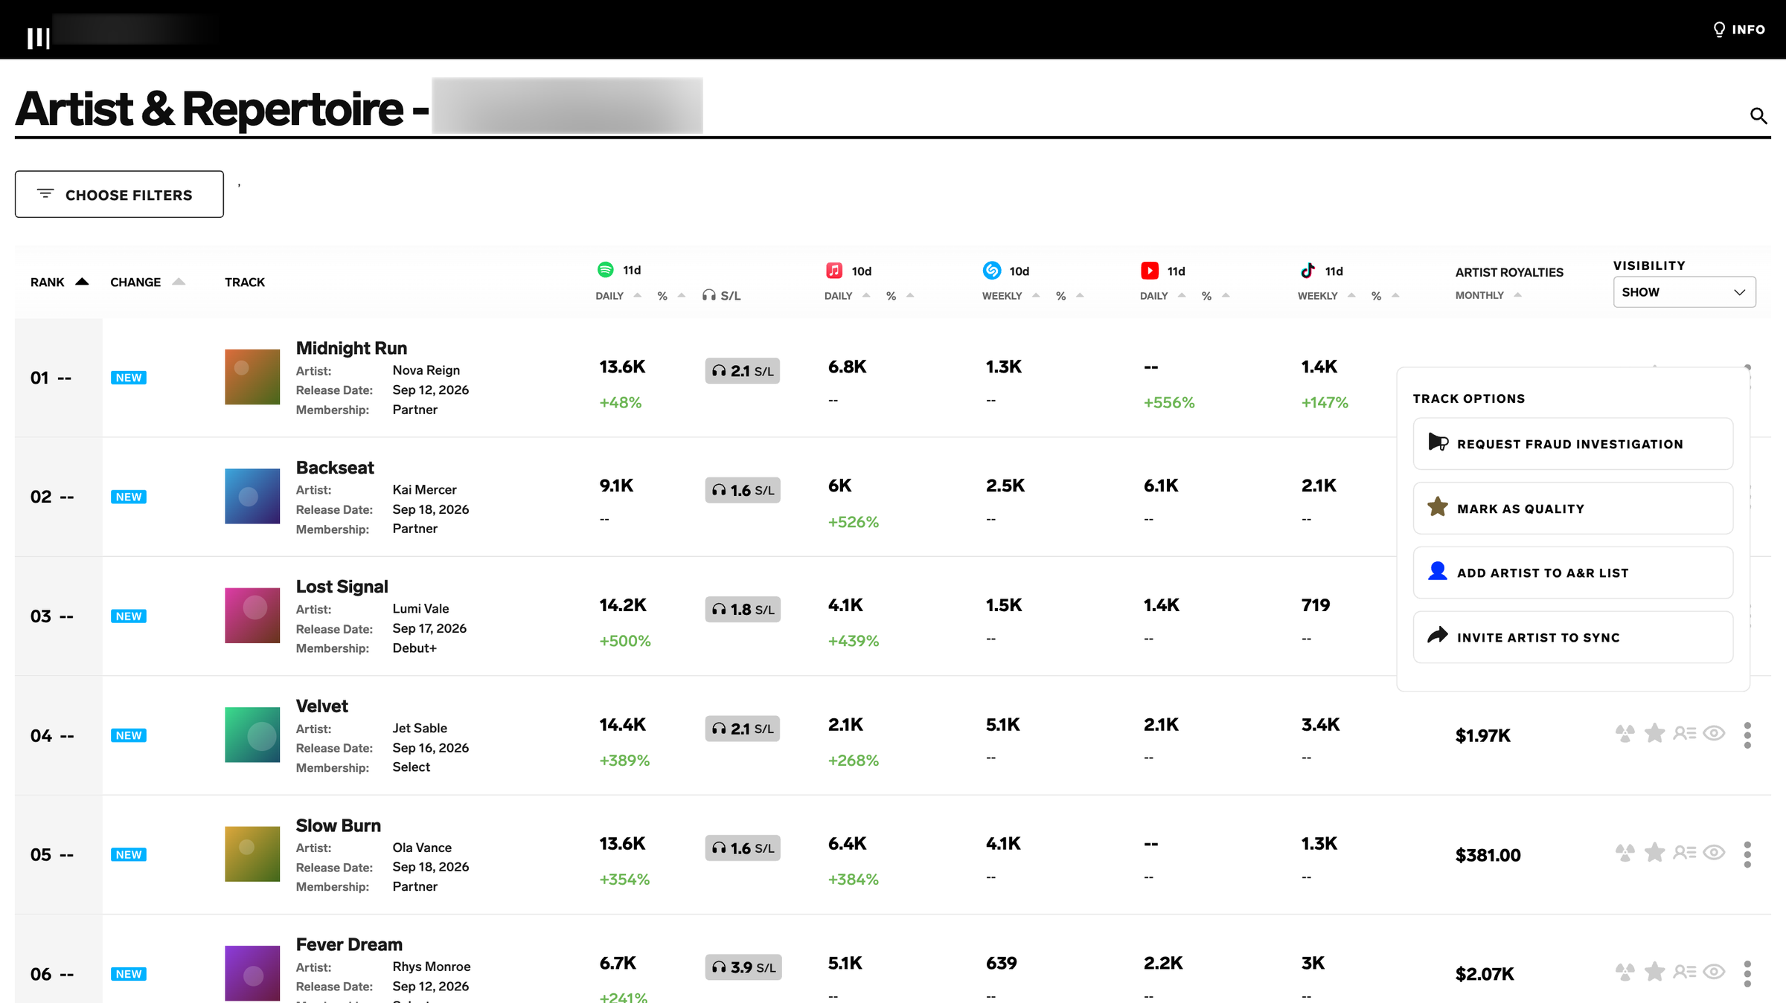Open the Slow Burn album artwork thumbnail
Viewport: 1786px width, 1003px height.
(x=252, y=854)
